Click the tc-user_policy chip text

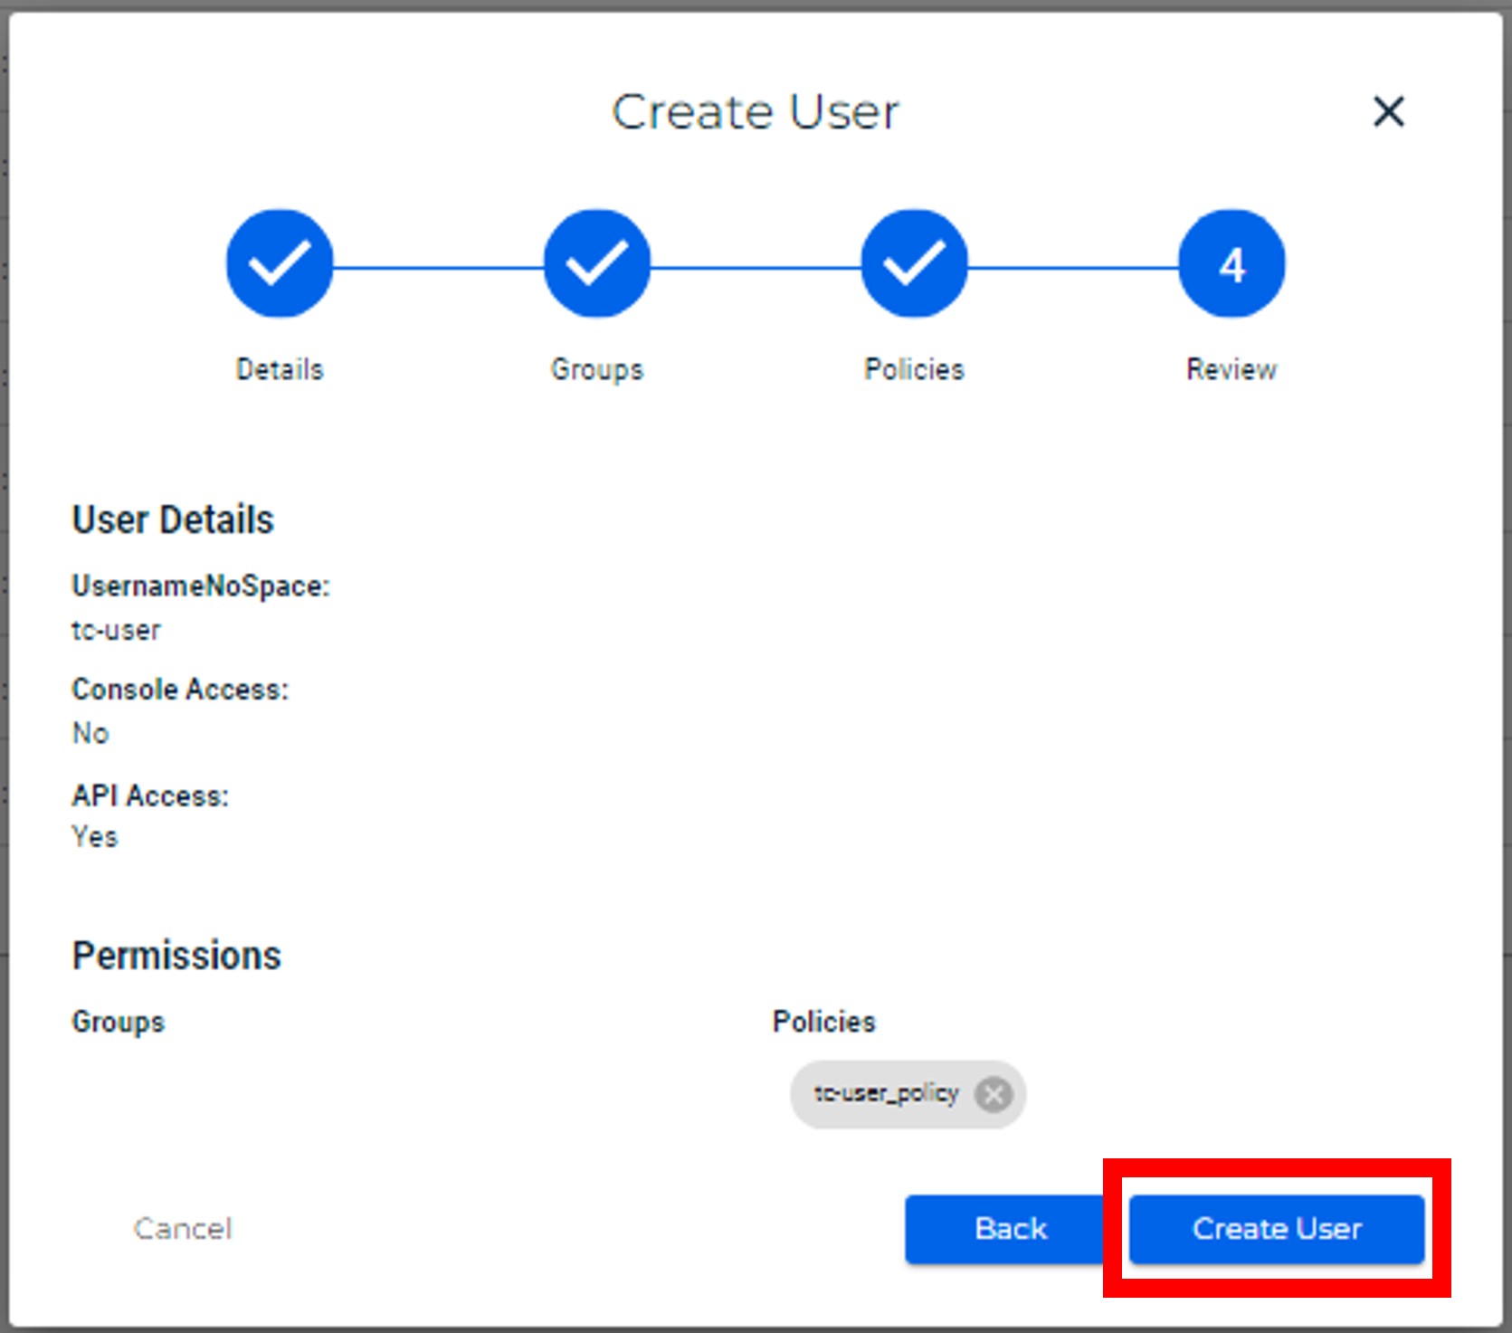pos(885,1094)
